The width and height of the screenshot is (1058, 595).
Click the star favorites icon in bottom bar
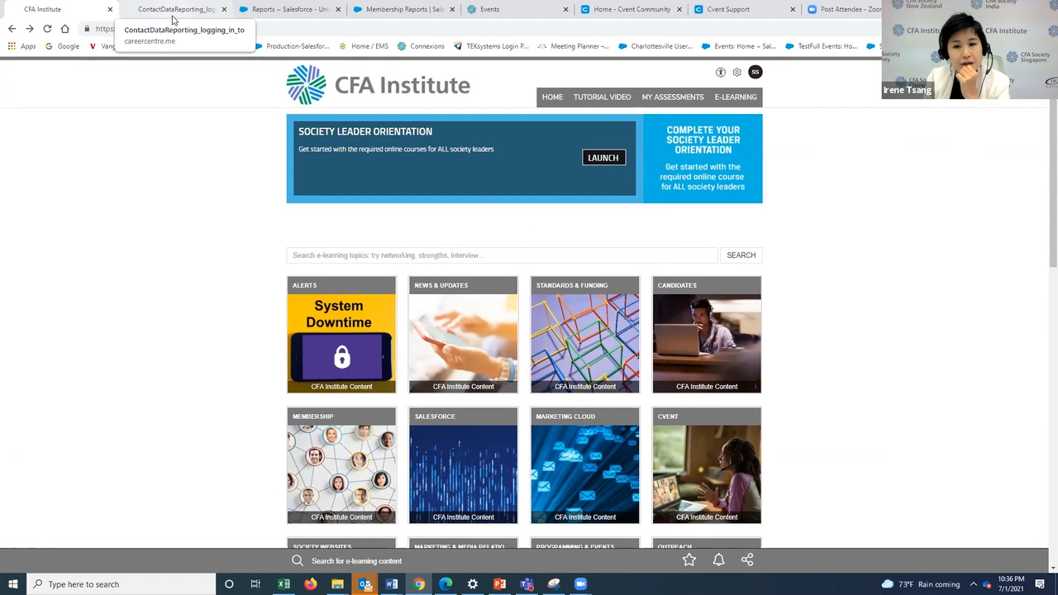click(x=689, y=560)
